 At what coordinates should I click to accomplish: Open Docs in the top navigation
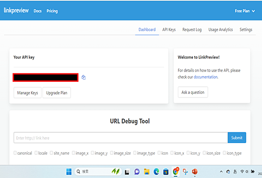(x=38, y=11)
